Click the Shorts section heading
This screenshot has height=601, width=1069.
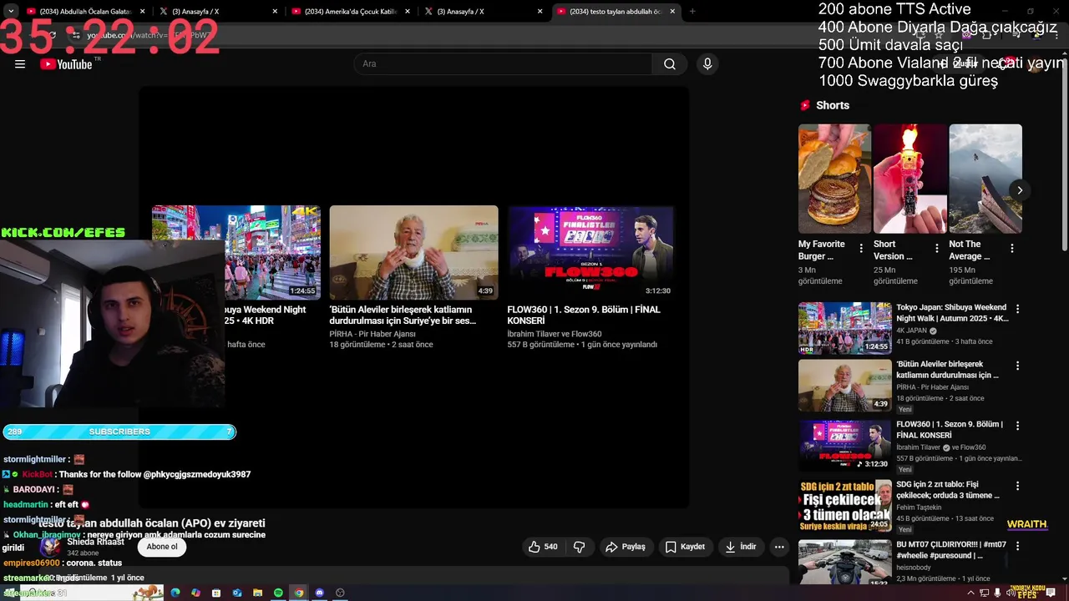[x=833, y=105]
